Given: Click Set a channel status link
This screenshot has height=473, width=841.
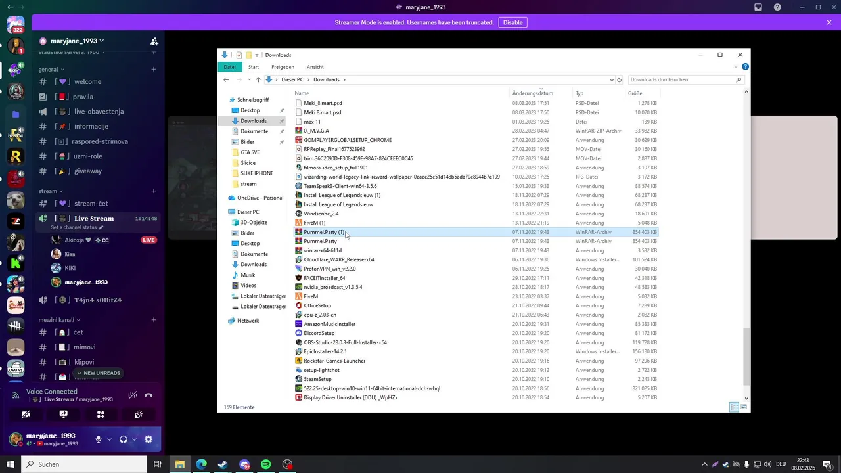Looking at the screenshot, I should coord(77,227).
